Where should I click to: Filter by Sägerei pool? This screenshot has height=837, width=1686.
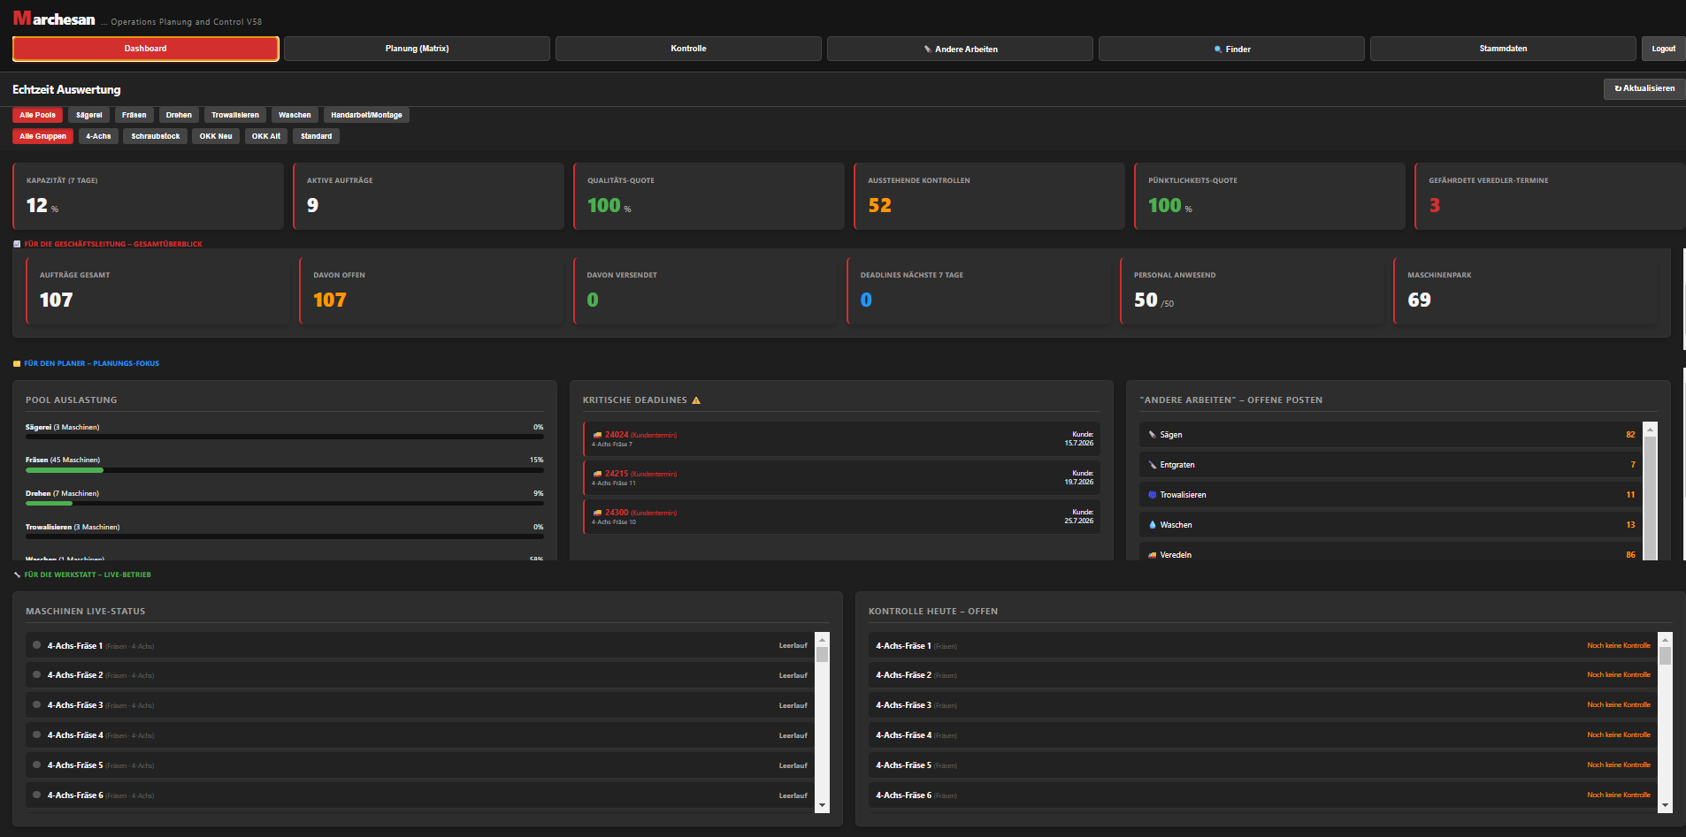88,115
